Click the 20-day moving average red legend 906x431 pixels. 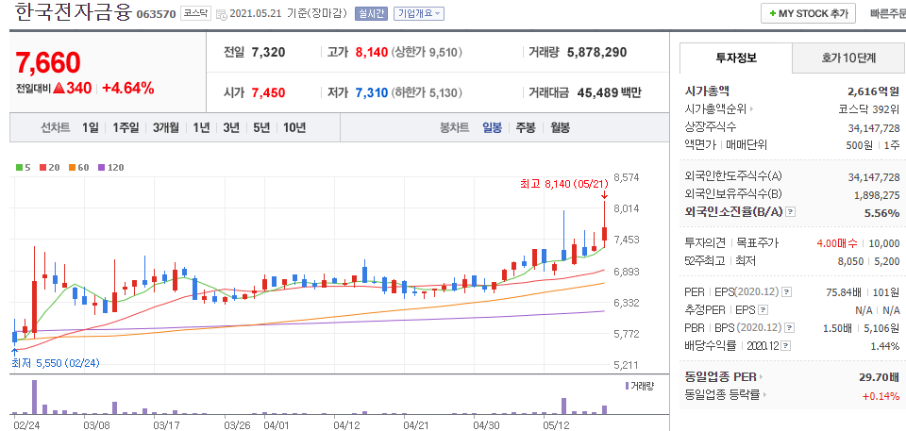(49, 168)
